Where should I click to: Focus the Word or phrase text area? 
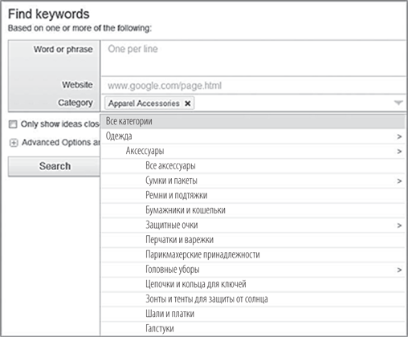click(253, 59)
